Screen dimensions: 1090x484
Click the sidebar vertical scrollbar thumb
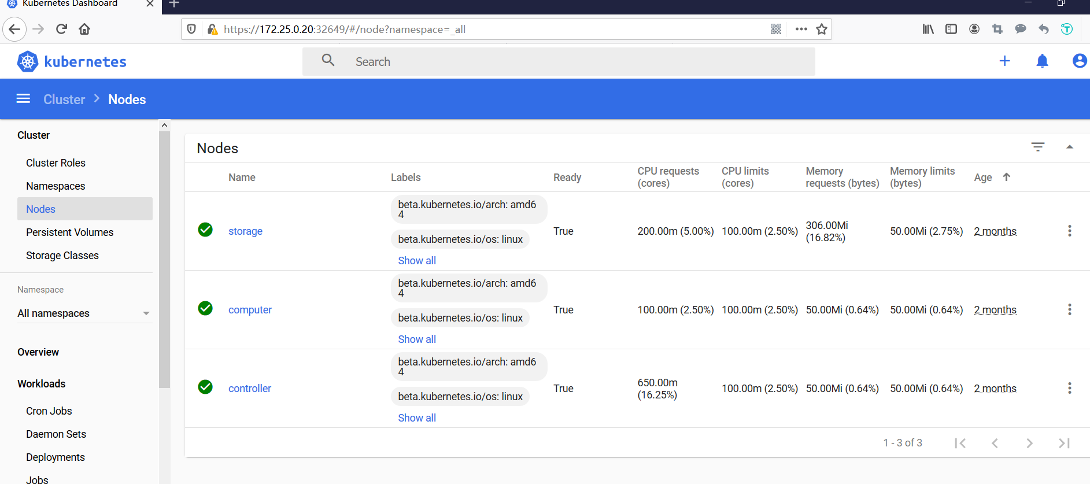tap(164, 259)
